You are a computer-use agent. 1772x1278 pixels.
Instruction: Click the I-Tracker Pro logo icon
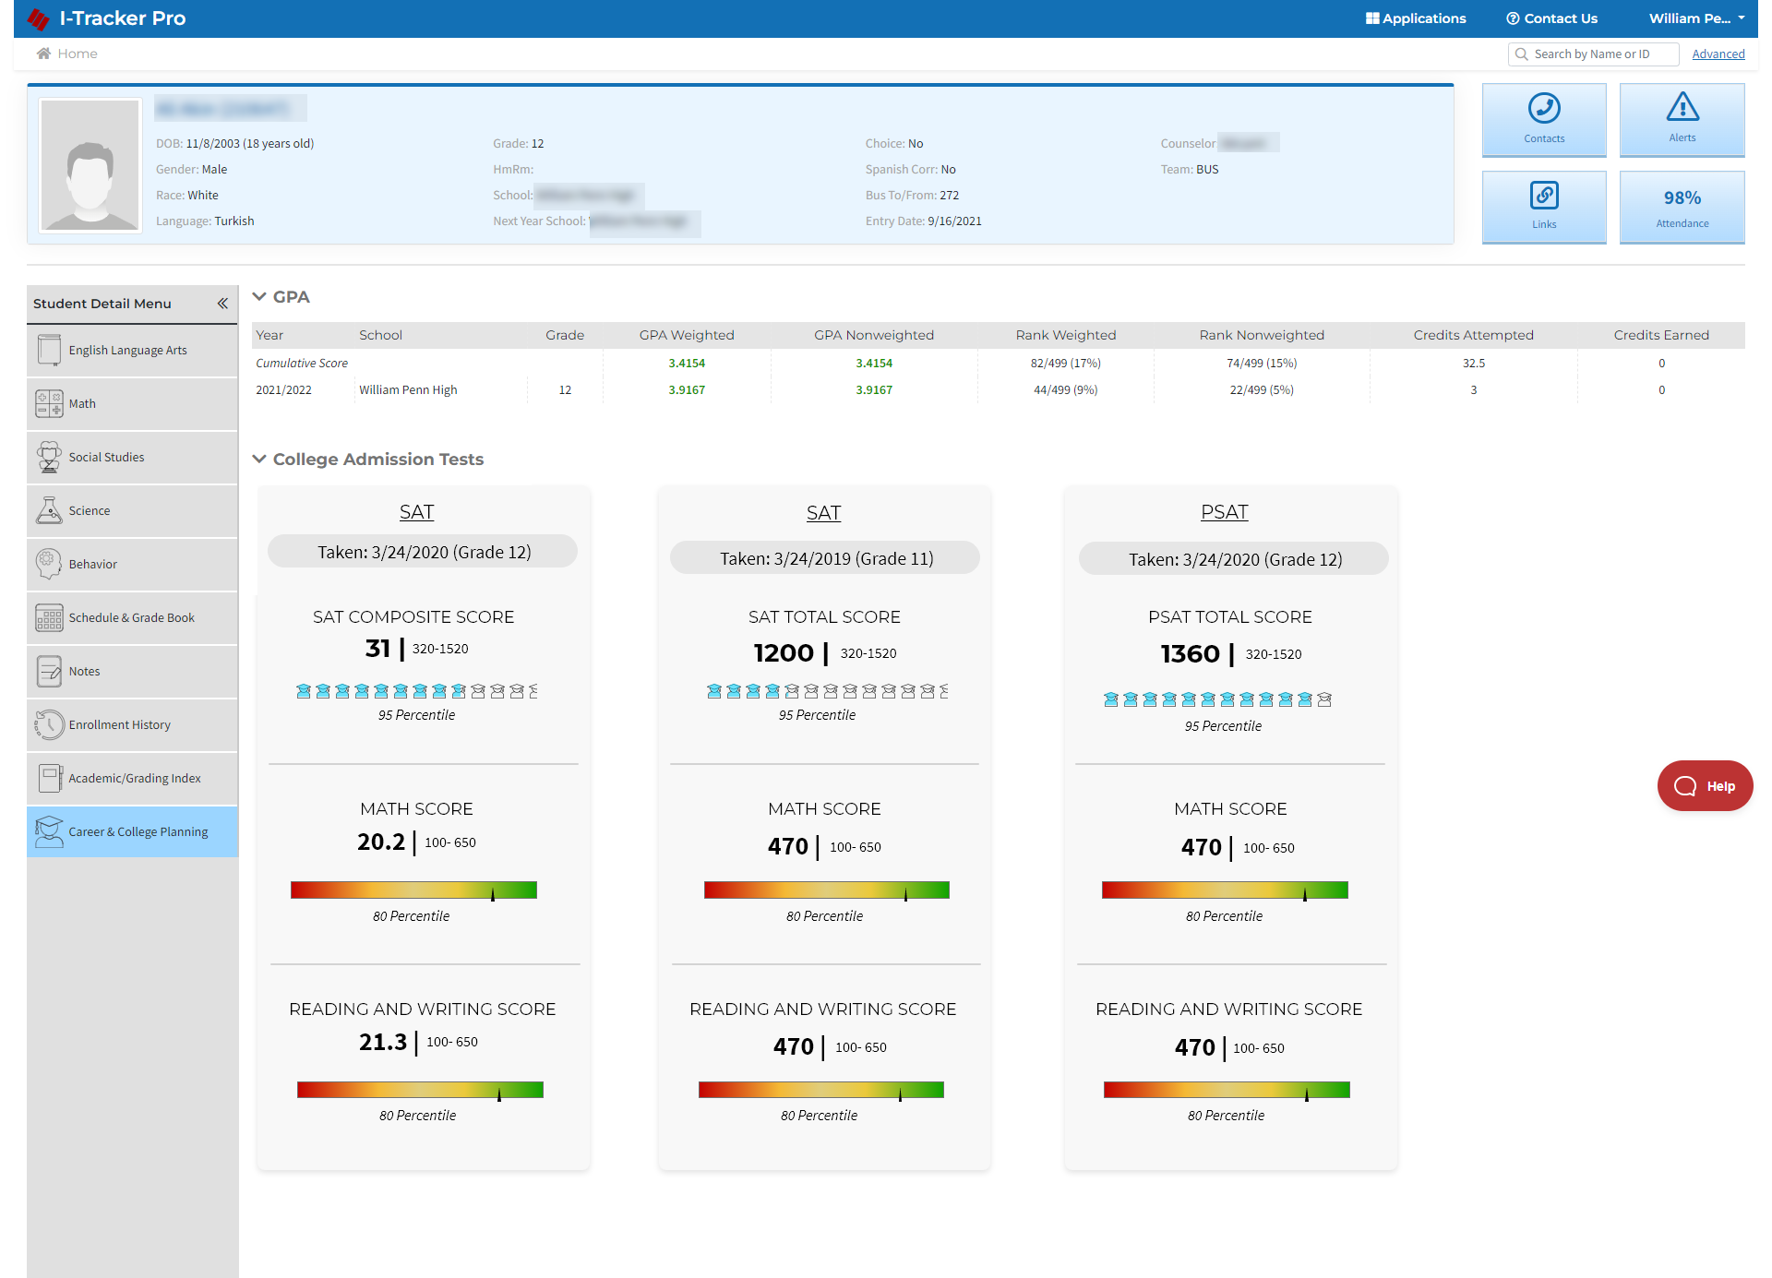[39, 18]
